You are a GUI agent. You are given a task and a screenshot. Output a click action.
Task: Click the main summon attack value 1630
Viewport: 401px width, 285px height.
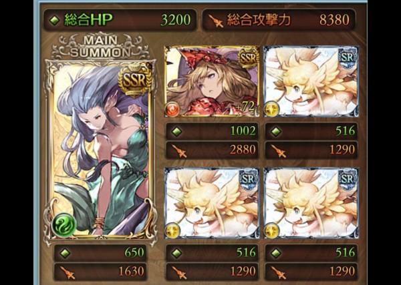pos(131,272)
